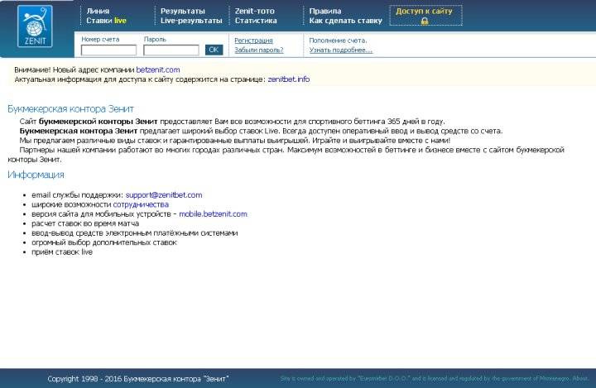The width and height of the screenshot is (596, 388).
Task: Open Правила page
Action: 325,11
